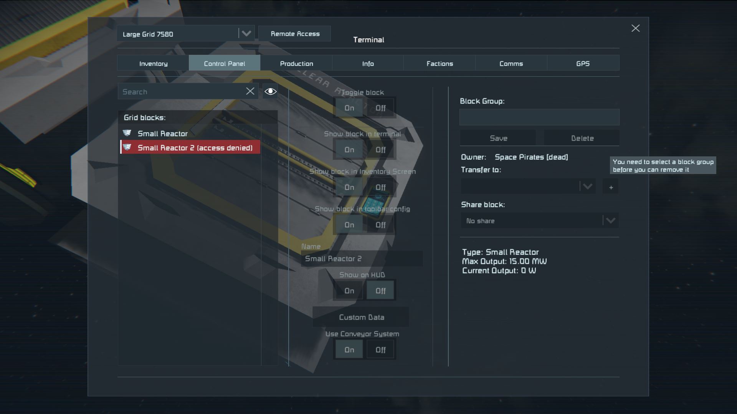Open the Custom Data button

(361, 317)
